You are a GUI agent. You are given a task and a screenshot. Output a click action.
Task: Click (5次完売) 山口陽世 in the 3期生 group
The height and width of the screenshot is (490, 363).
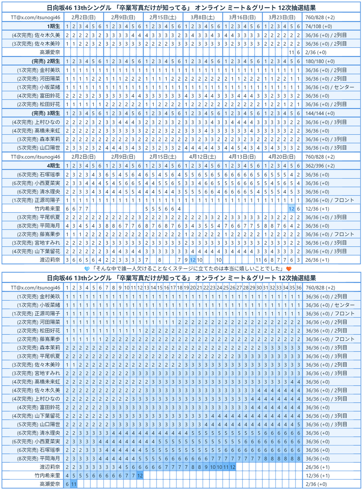click(x=39, y=148)
